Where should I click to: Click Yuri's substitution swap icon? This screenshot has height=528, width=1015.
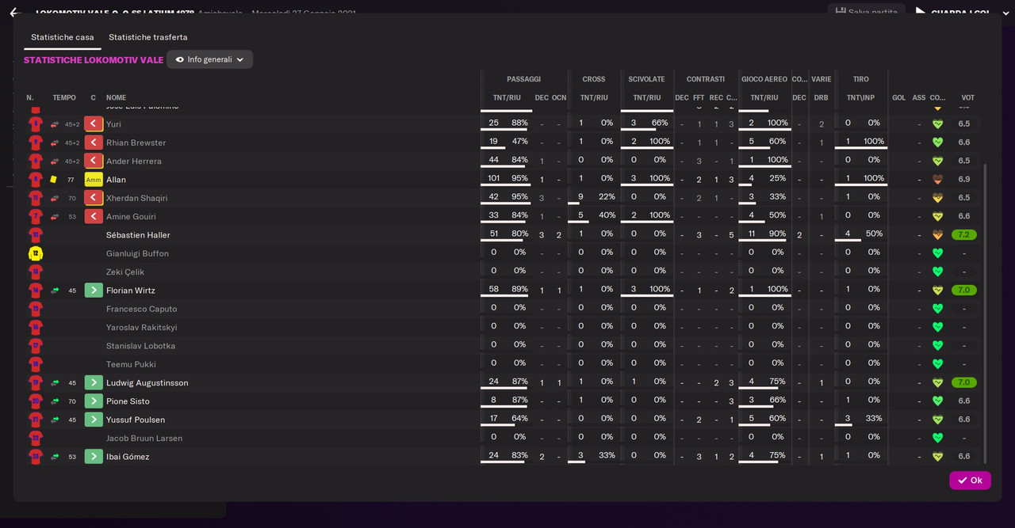coord(55,124)
